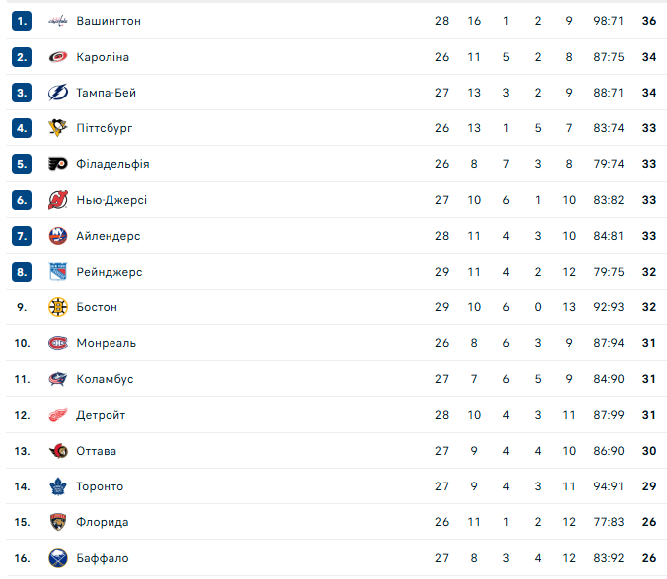Click the rank 8 position badge
Viewport: 667px width, 579px height.
(x=23, y=272)
